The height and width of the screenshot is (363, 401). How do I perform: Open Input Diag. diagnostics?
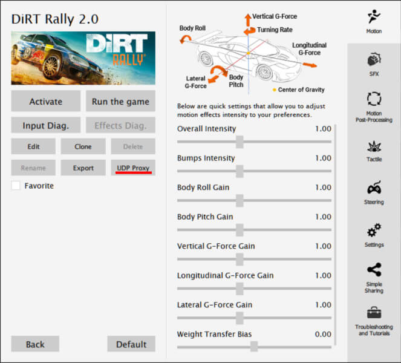pos(46,125)
